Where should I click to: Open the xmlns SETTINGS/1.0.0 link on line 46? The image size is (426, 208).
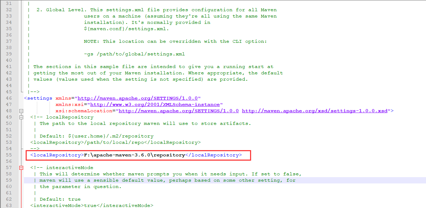(138, 98)
